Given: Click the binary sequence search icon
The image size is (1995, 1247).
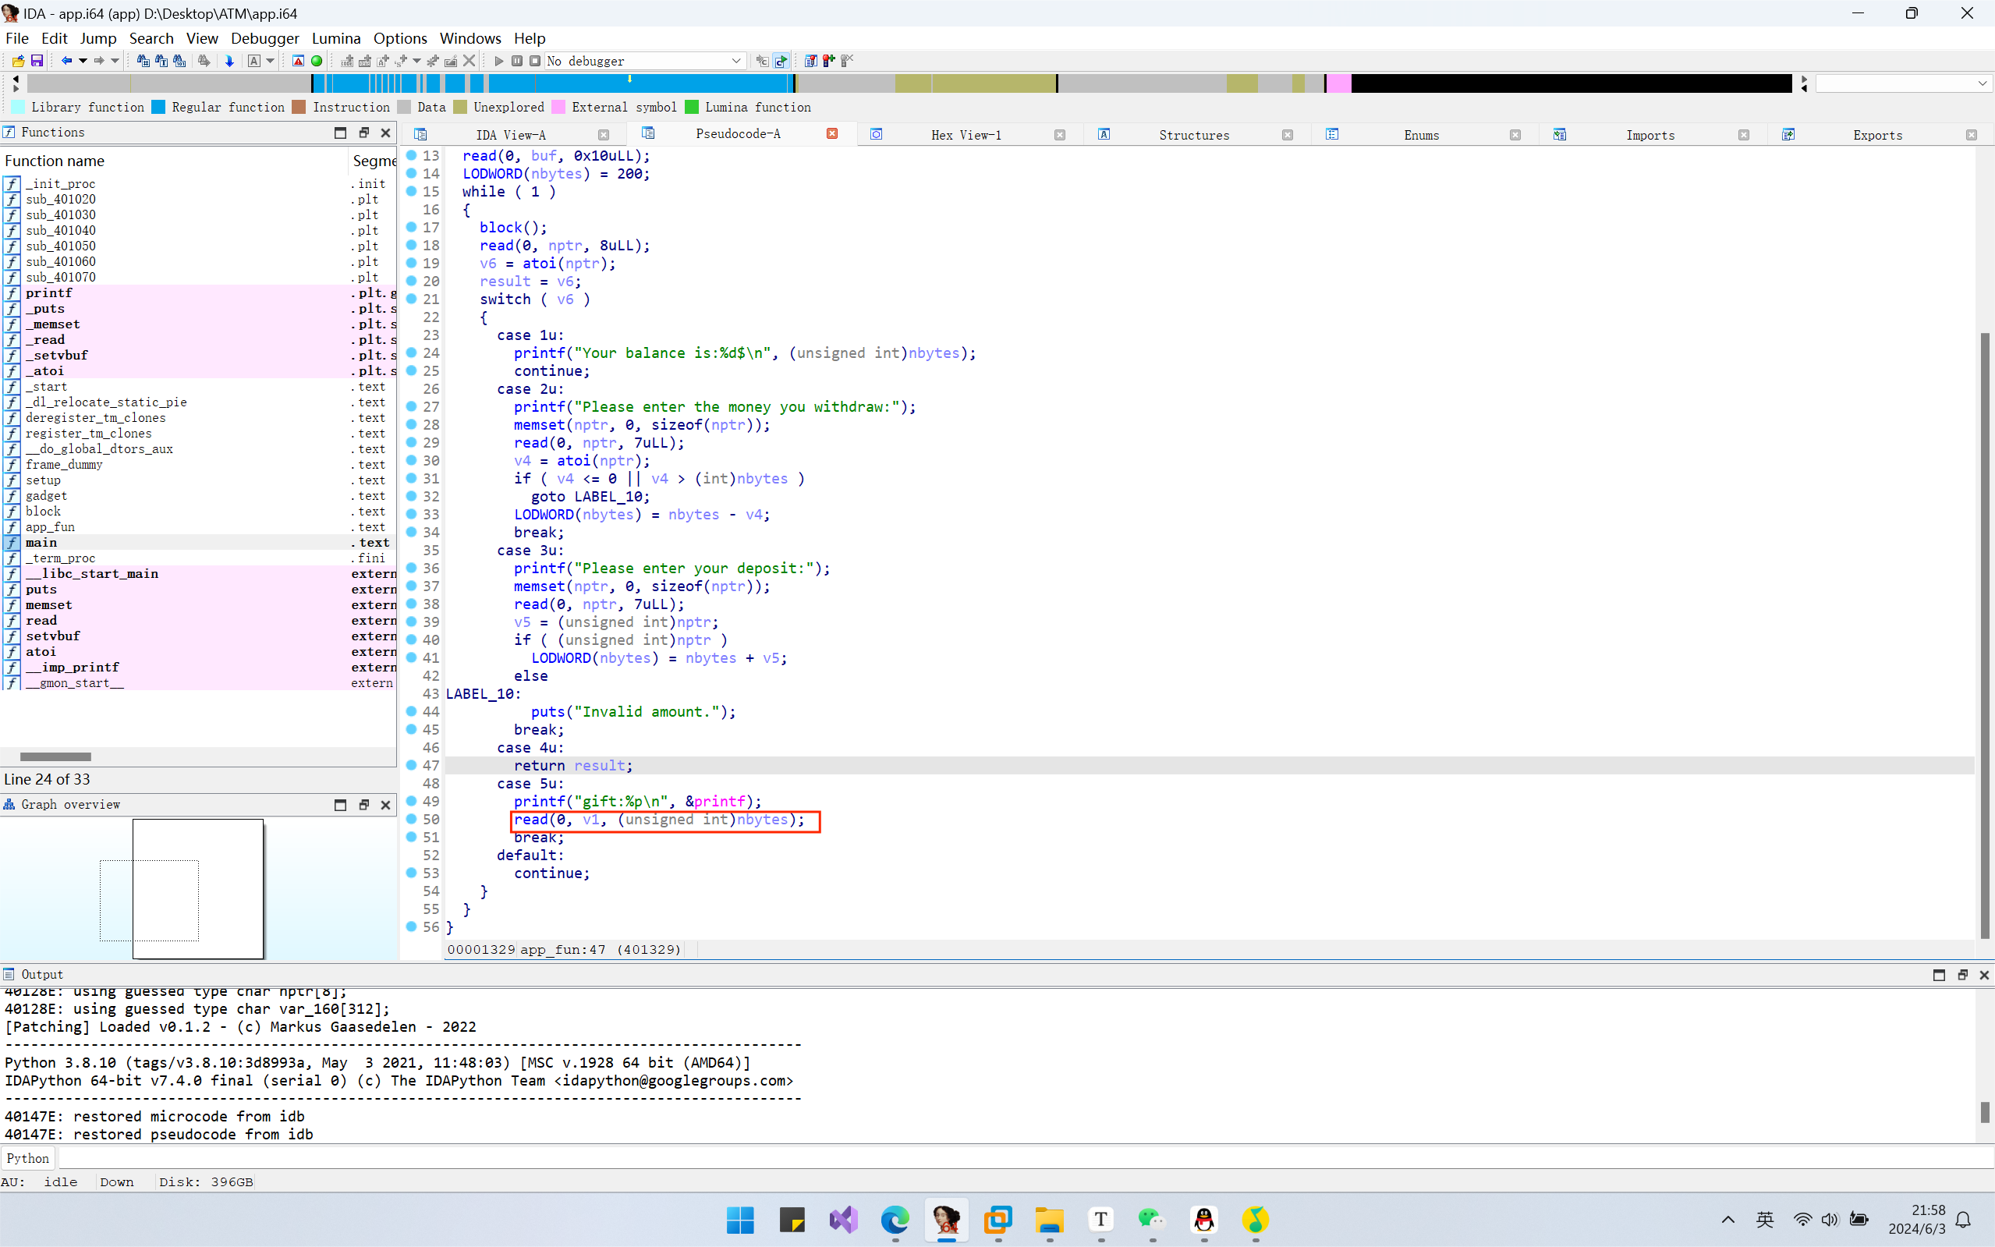Looking at the screenshot, I should (x=179, y=61).
